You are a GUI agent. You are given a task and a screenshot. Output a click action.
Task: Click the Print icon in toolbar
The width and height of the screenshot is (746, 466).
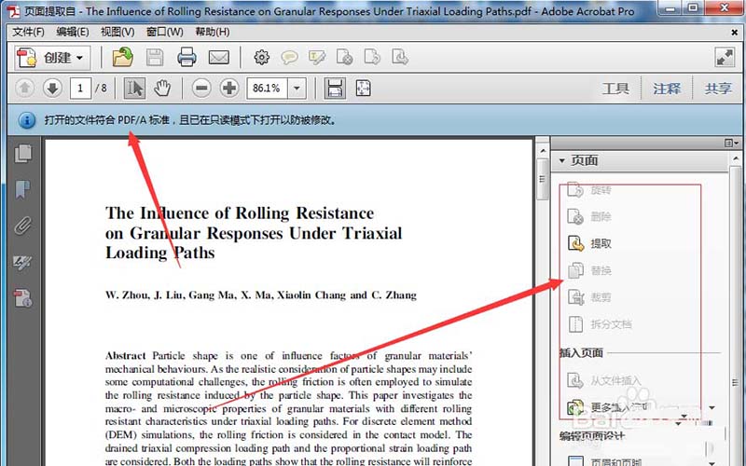[x=186, y=58]
